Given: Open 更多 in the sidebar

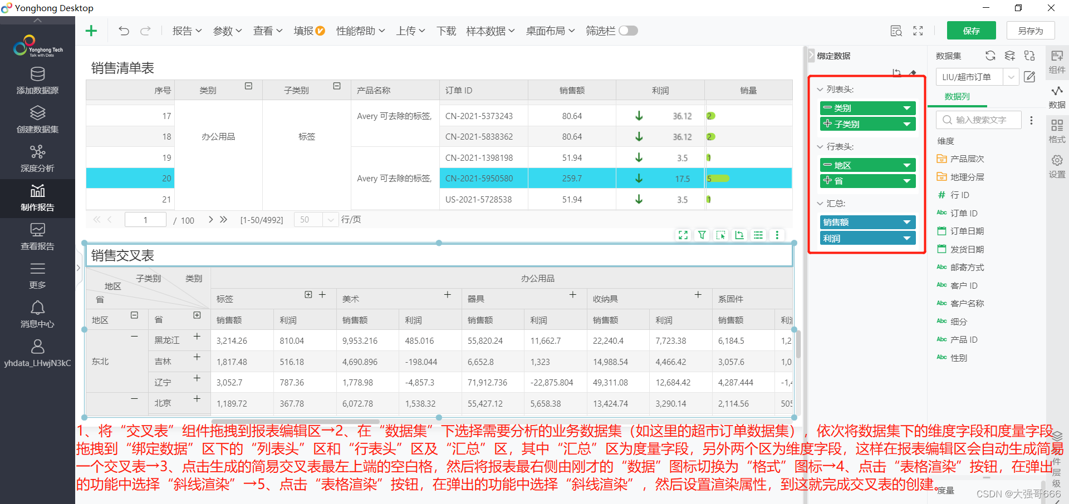Looking at the screenshot, I should 37,276.
